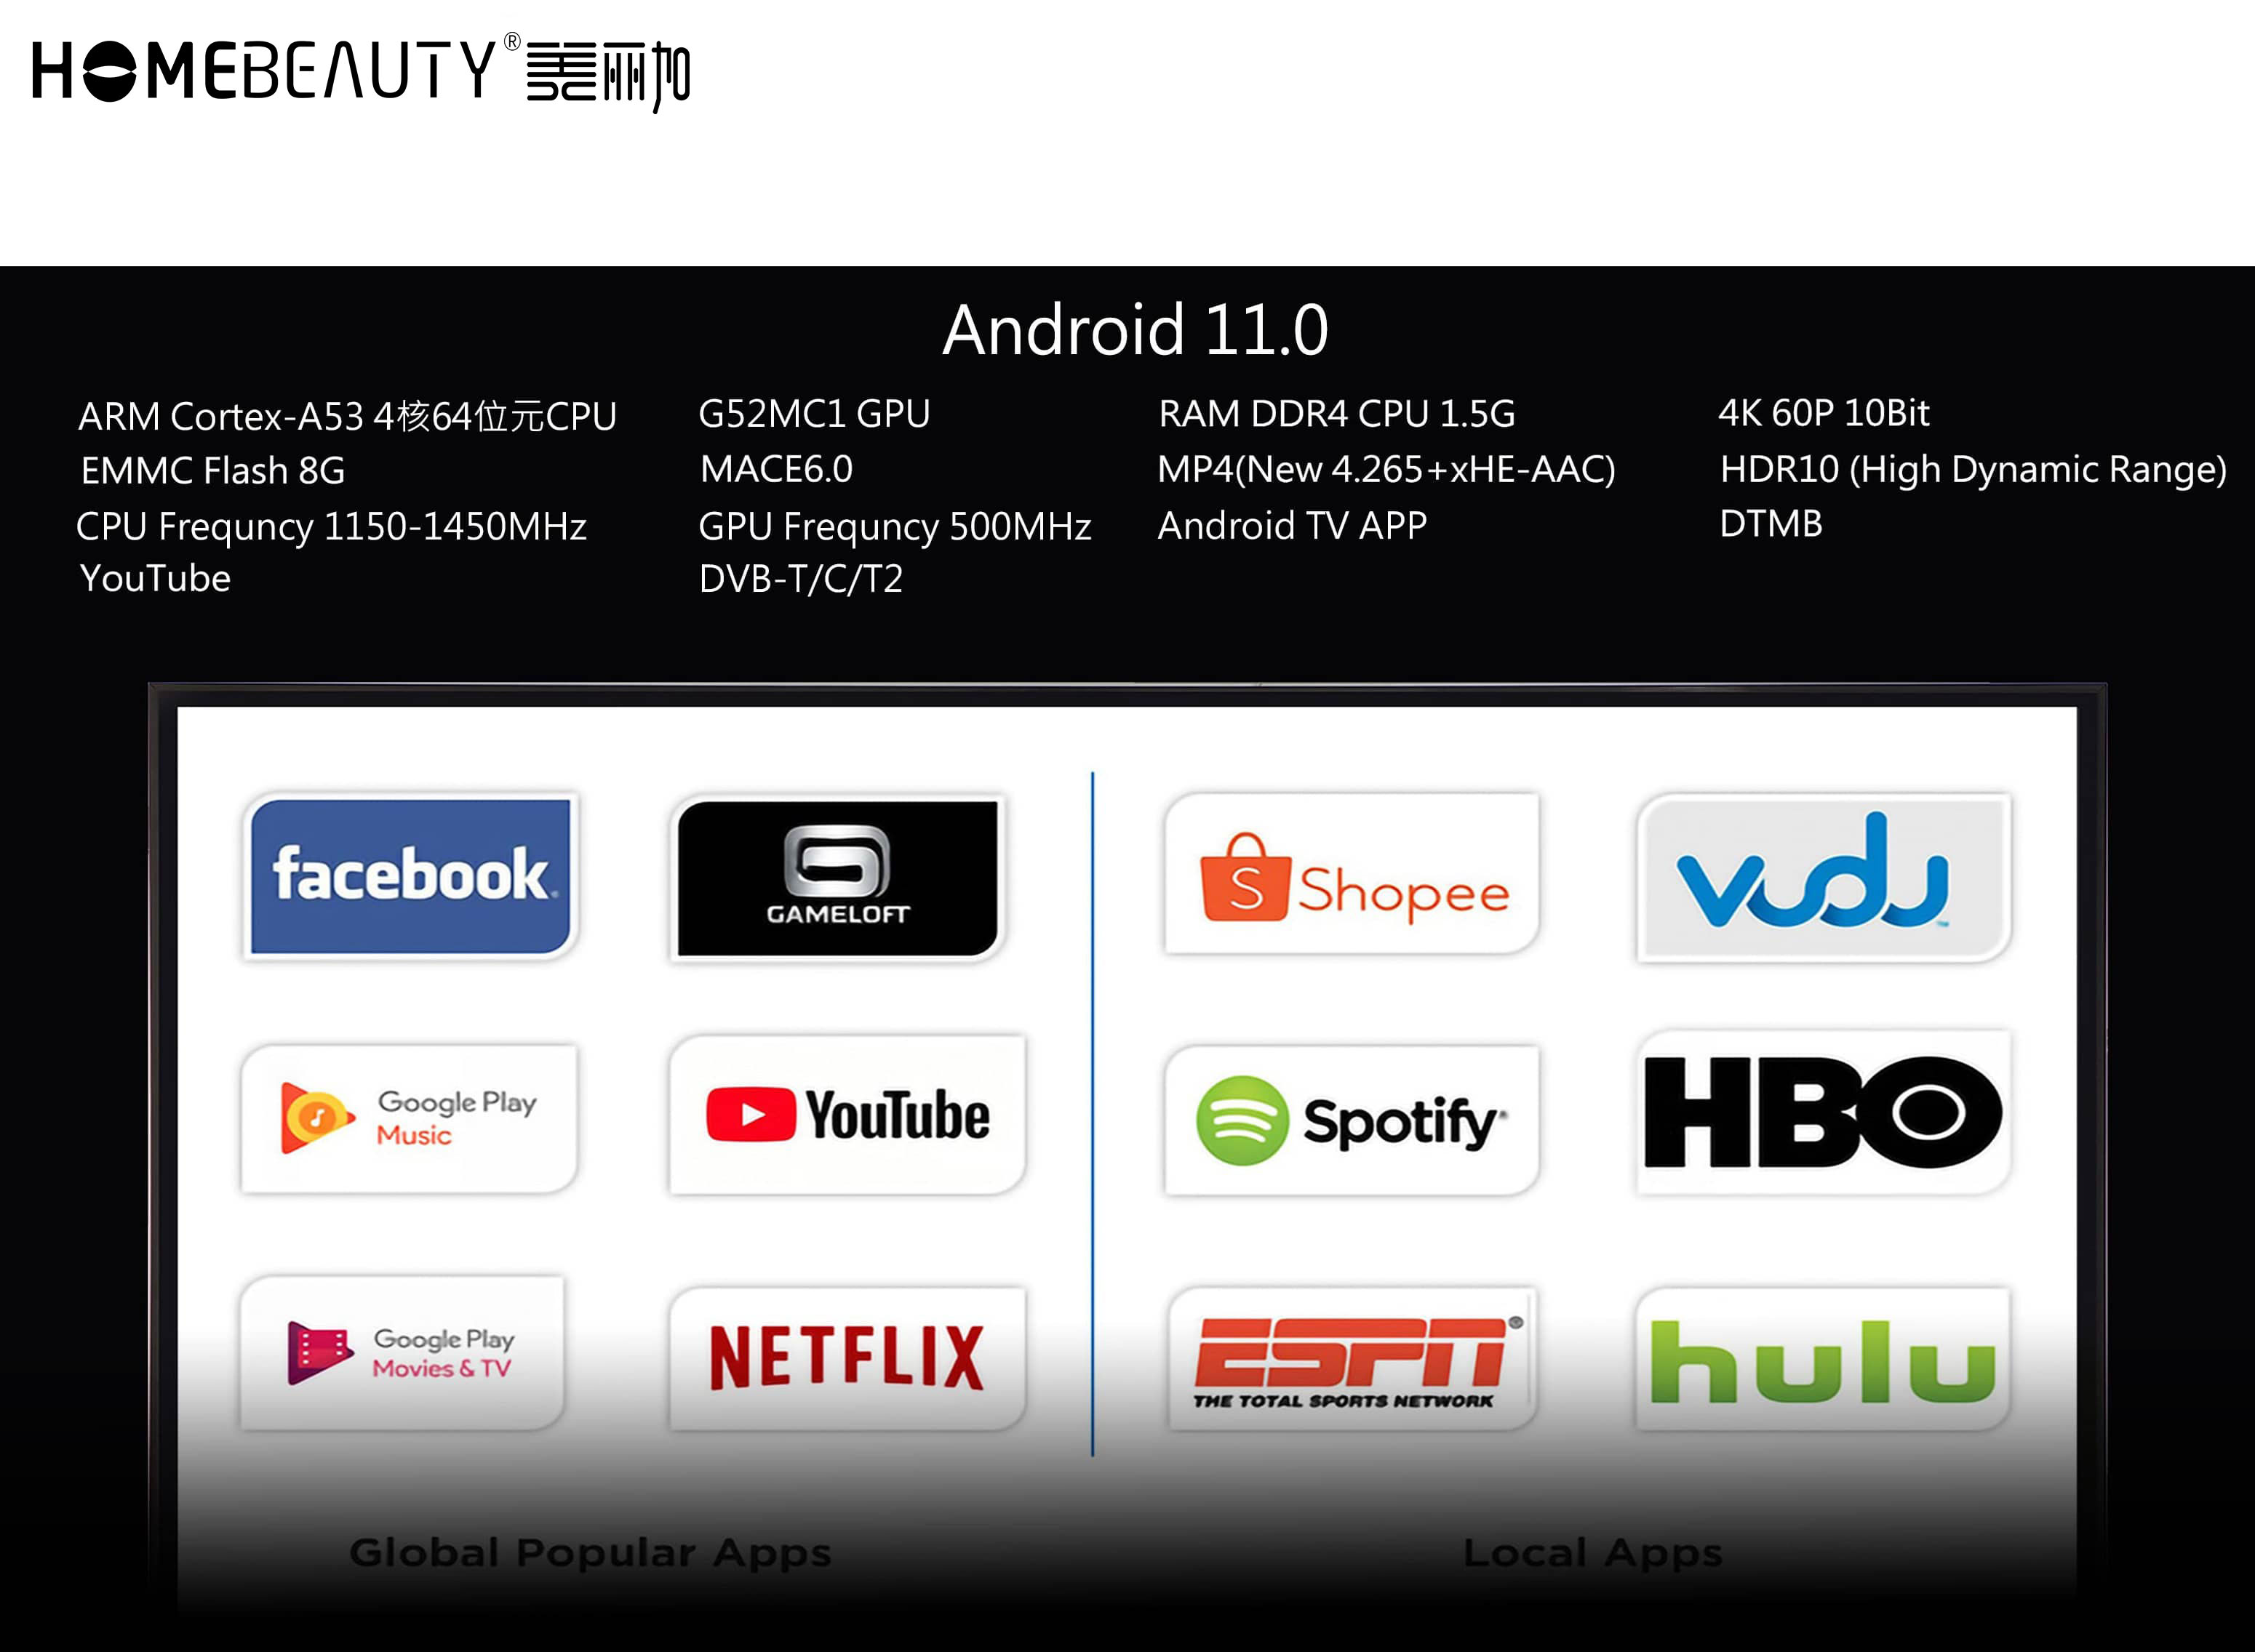Click the Android 11.0 heading
Viewport: 2255px width, 1652px height.
click(x=1136, y=330)
